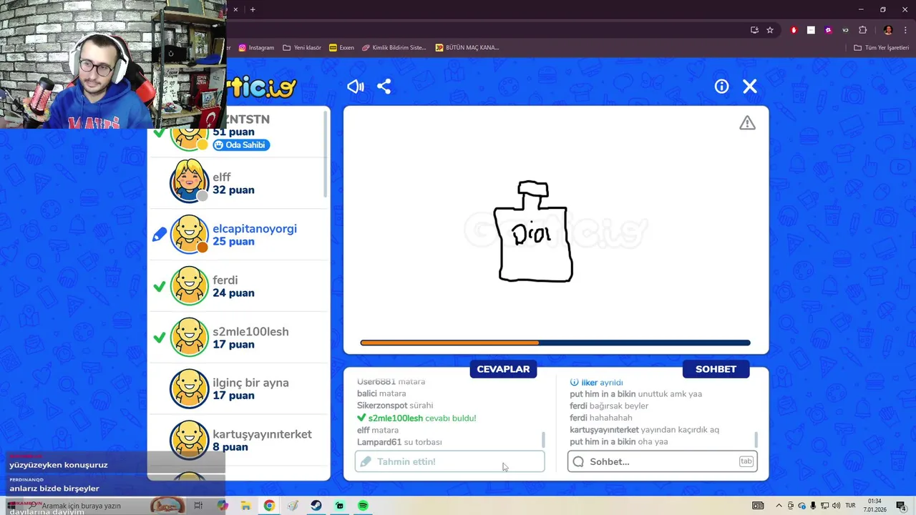Open the BÜTÜN MAÇ KANA... bookmark

pos(467,48)
